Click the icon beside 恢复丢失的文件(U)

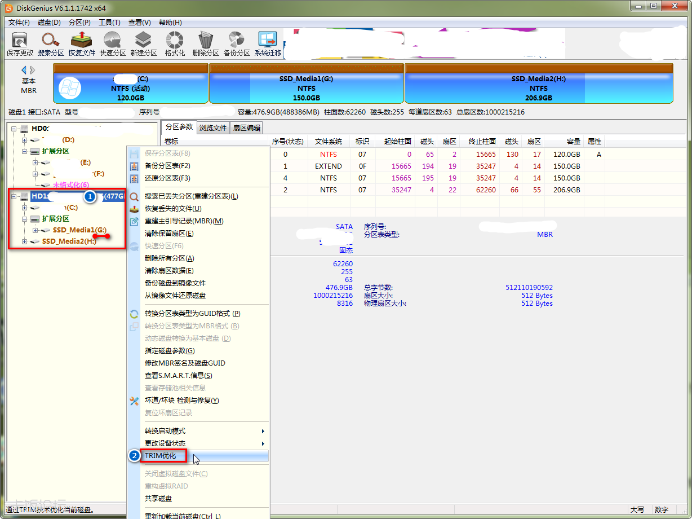click(134, 209)
